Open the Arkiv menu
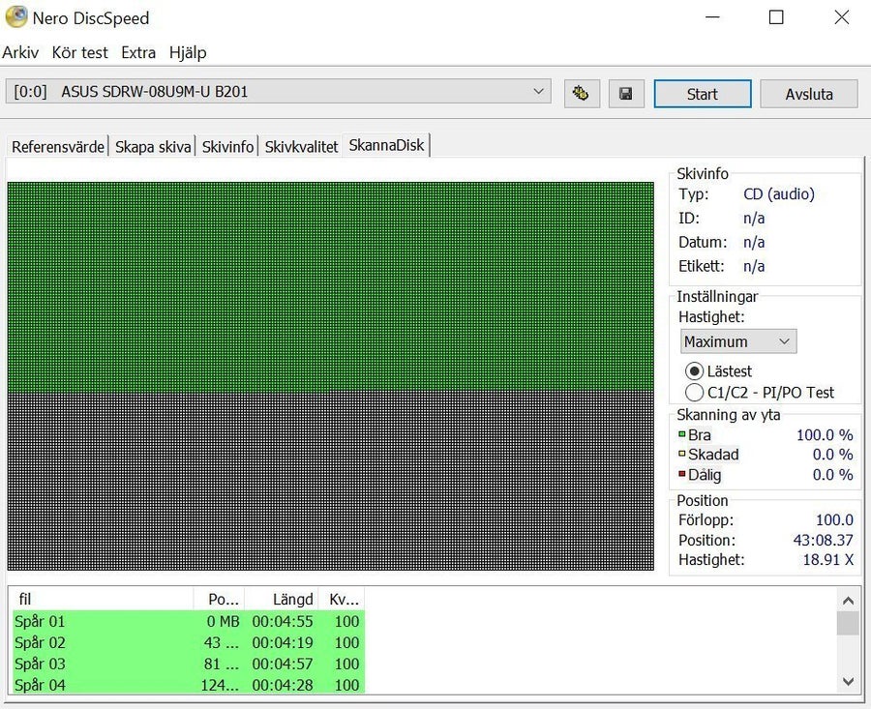Viewport: 871px width, 709px height. 20,53
